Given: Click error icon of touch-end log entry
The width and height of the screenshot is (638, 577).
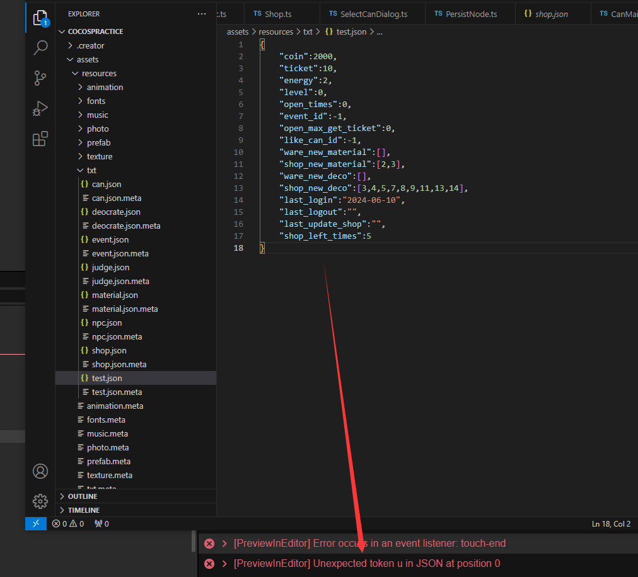Looking at the screenshot, I should 209,544.
